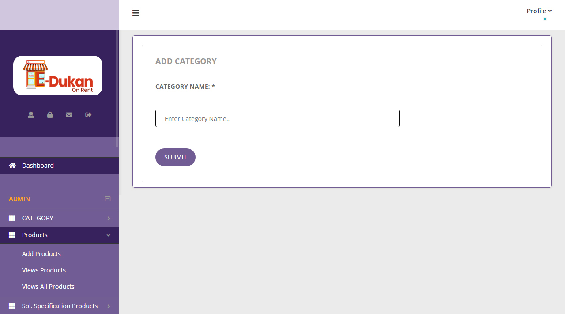Click the CATEGORY NAME label
The image size is (565, 314).
pos(185,87)
